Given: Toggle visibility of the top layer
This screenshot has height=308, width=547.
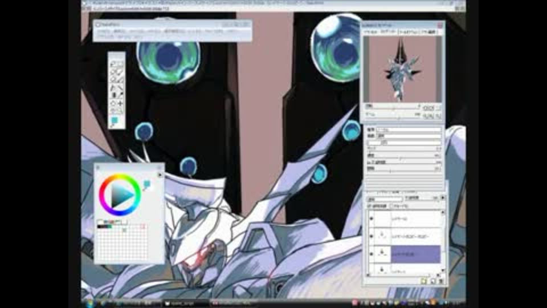Looking at the screenshot, I should 371,218.
